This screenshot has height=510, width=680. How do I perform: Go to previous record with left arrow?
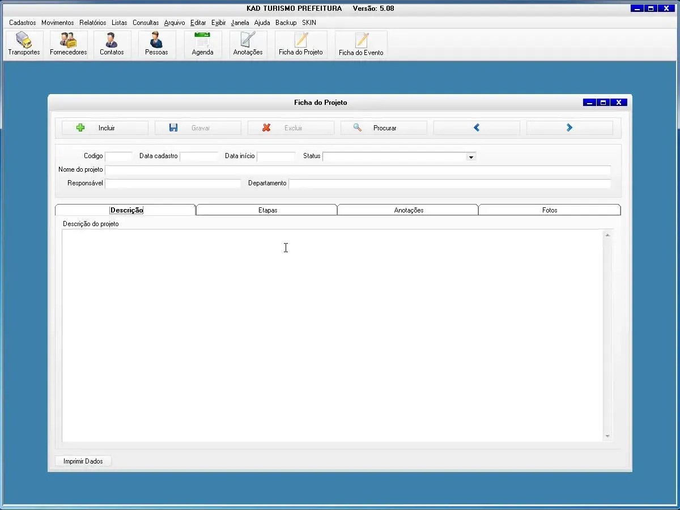(477, 128)
